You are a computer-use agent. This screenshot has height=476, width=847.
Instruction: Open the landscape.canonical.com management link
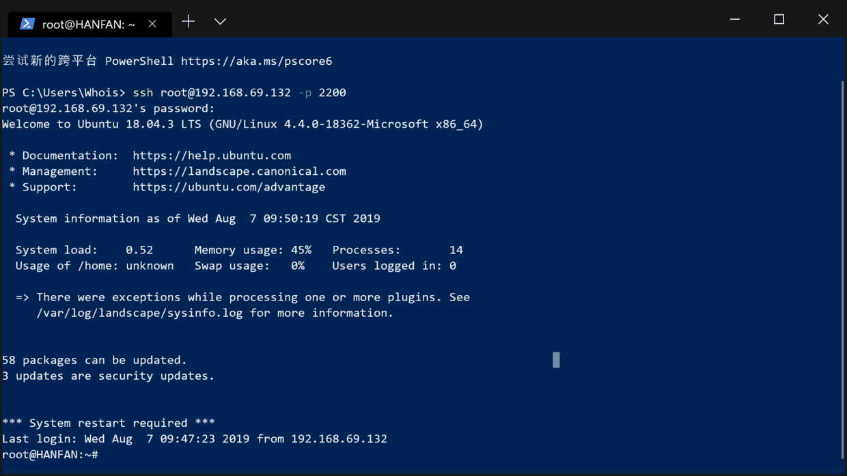[239, 171]
